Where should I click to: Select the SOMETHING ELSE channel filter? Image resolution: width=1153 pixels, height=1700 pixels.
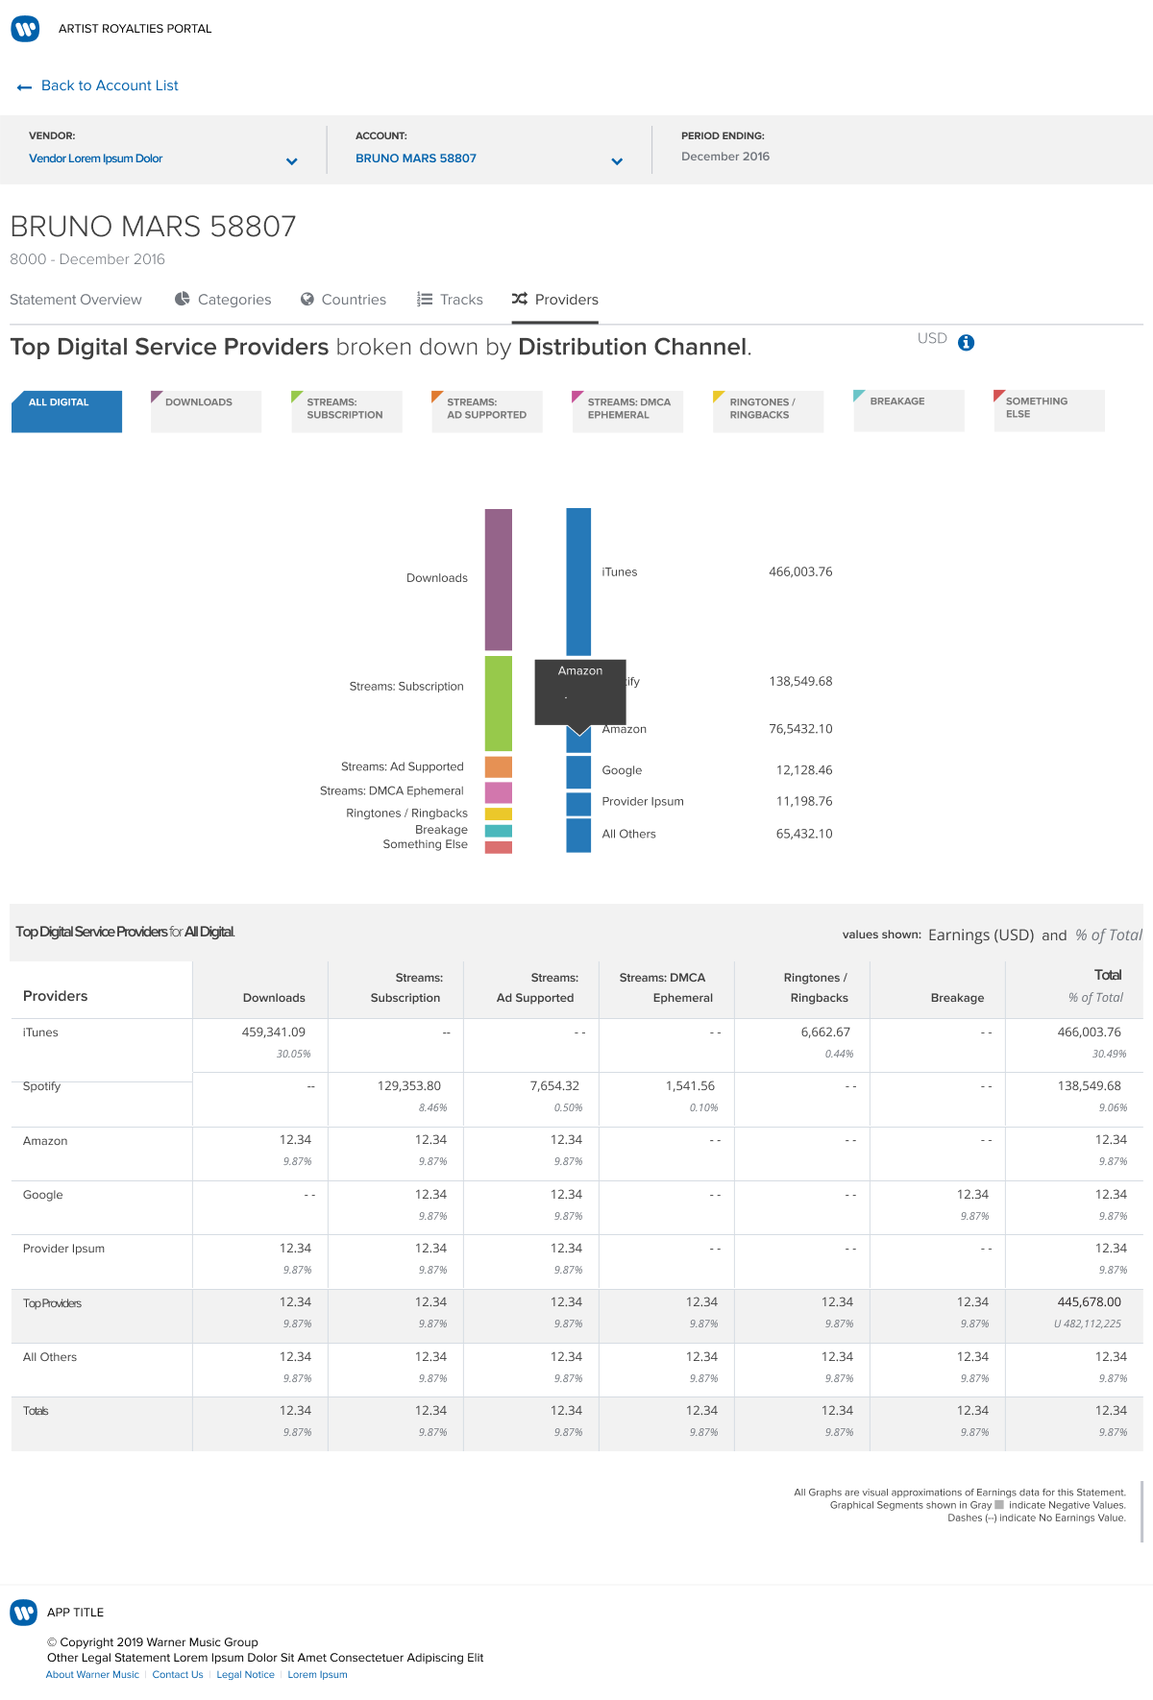pyautogui.click(x=1049, y=410)
